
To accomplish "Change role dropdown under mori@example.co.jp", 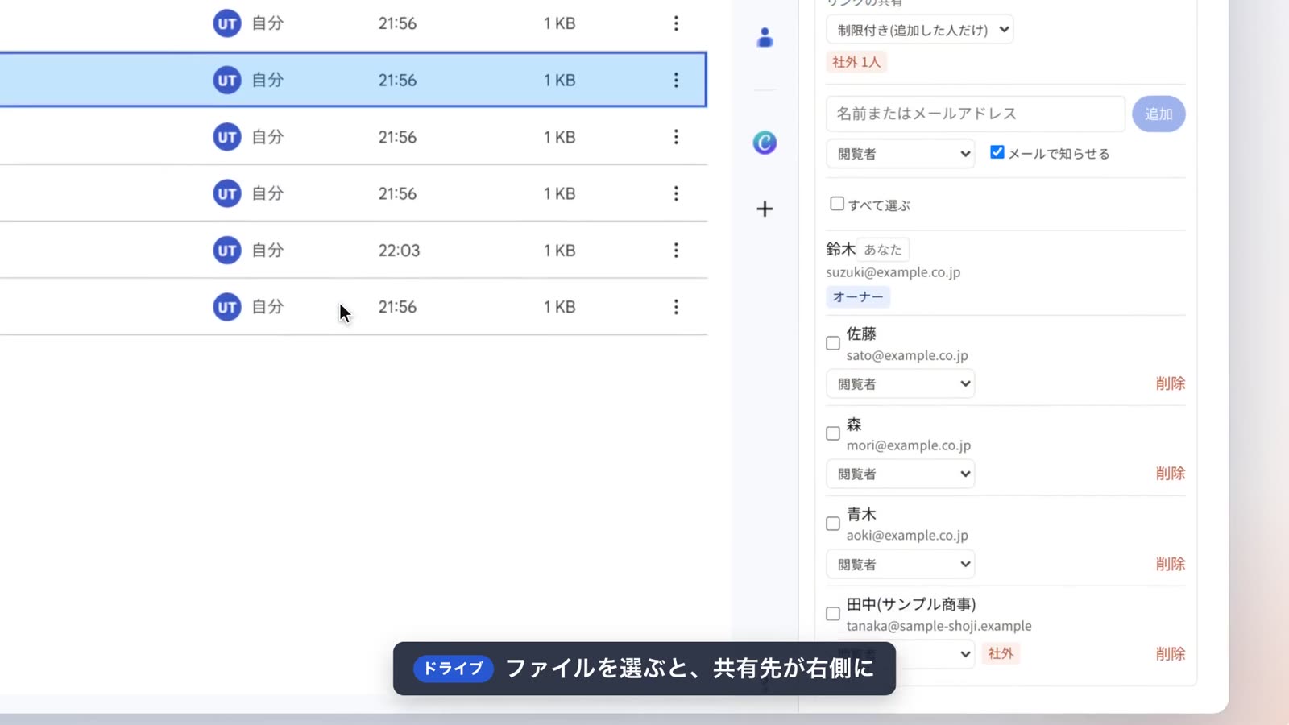I will (901, 474).
